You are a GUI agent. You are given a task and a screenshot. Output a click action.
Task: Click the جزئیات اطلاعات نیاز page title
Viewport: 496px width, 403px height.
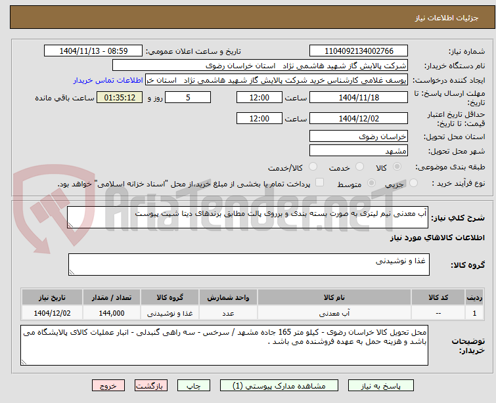[446, 18]
